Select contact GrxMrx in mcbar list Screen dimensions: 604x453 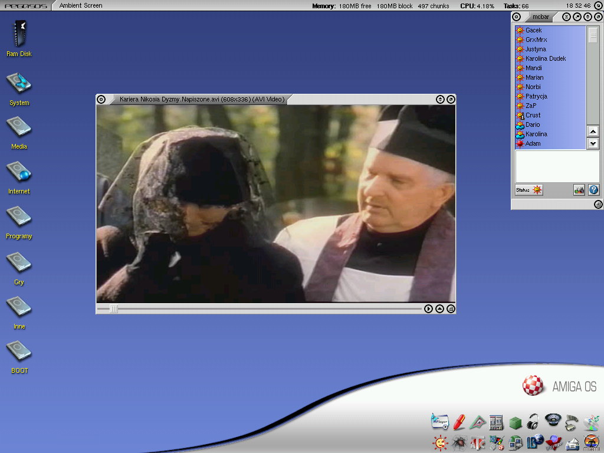tap(550, 40)
